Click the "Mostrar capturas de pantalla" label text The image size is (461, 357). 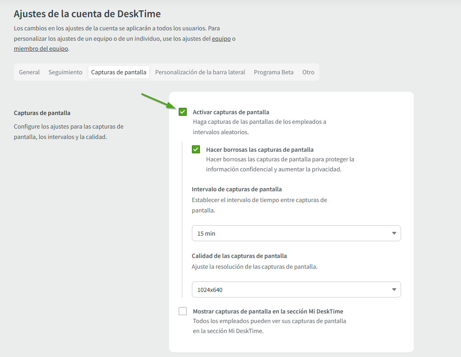coord(268,311)
